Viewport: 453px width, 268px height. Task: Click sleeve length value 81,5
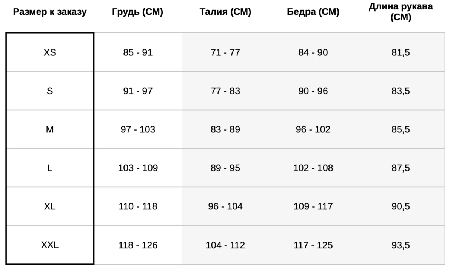coord(401,53)
